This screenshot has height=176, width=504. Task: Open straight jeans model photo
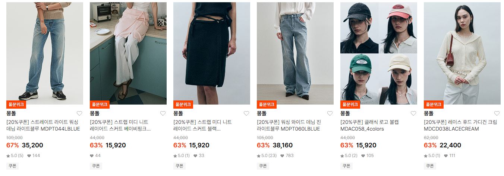click(45, 53)
